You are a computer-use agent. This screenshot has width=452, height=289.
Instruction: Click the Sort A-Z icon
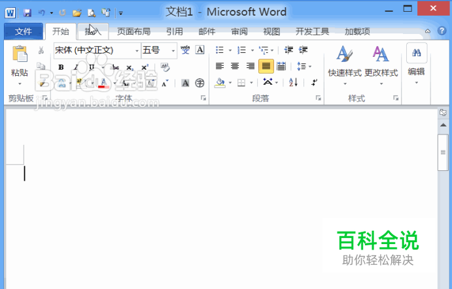pyautogui.click(x=294, y=83)
